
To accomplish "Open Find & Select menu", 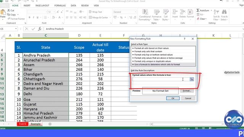I will 224,15.
